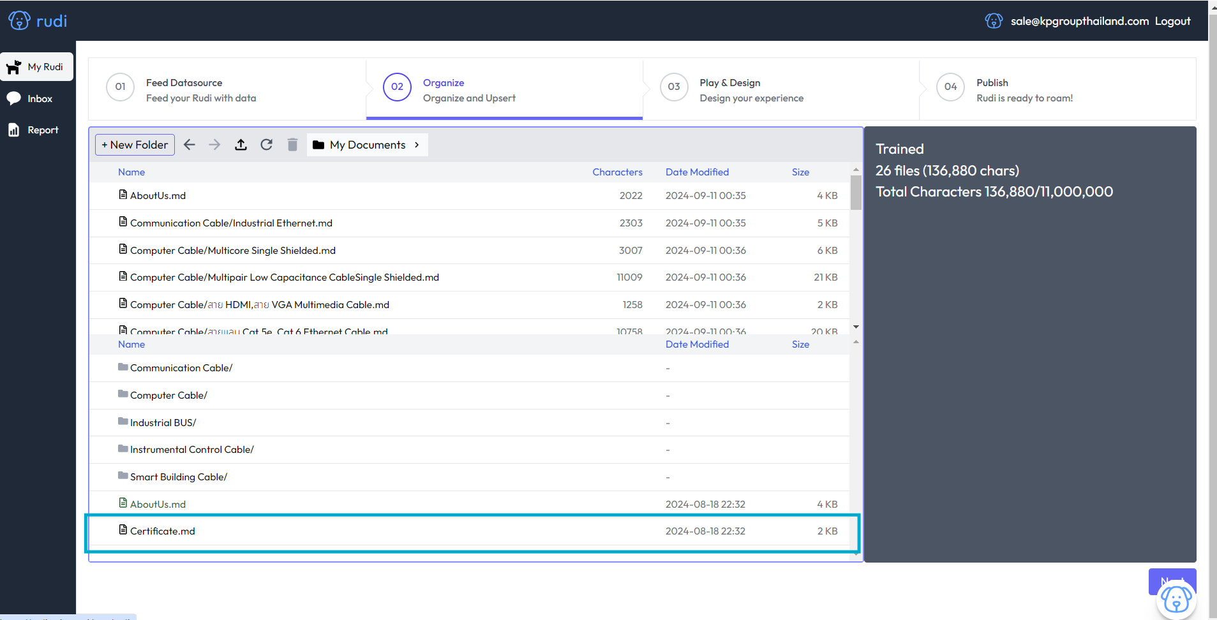Image resolution: width=1217 pixels, height=620 pixels.
Task: Click upper list scrollbar down arrow
Action: (x=856, y=327)
